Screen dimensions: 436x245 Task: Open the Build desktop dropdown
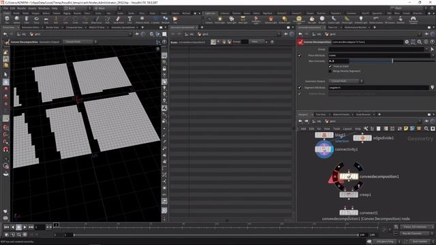point(77,8)
